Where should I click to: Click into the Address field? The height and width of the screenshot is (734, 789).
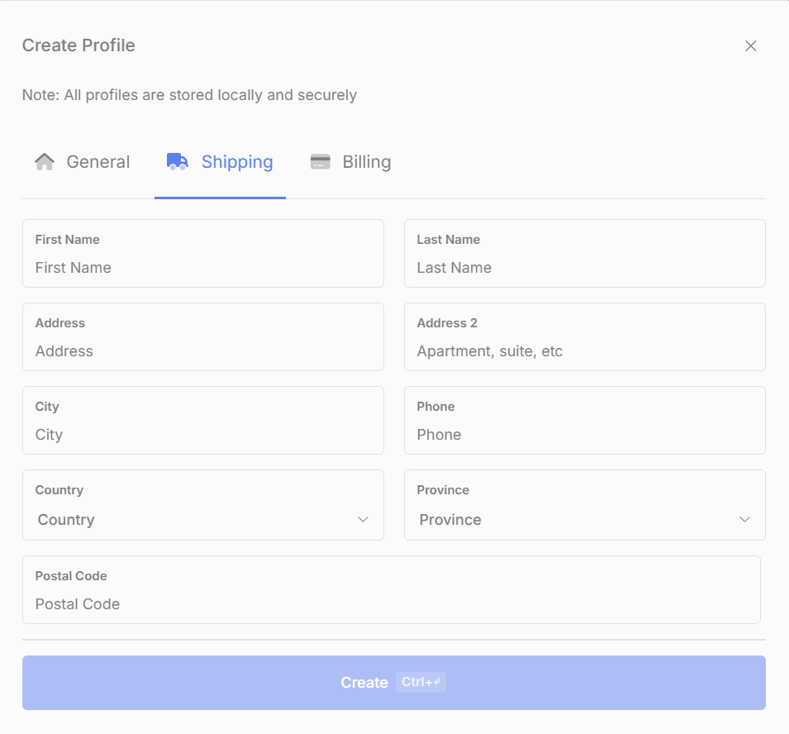(203, 336)
